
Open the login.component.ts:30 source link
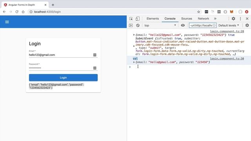pyautogui.click(x=227, y=58)
